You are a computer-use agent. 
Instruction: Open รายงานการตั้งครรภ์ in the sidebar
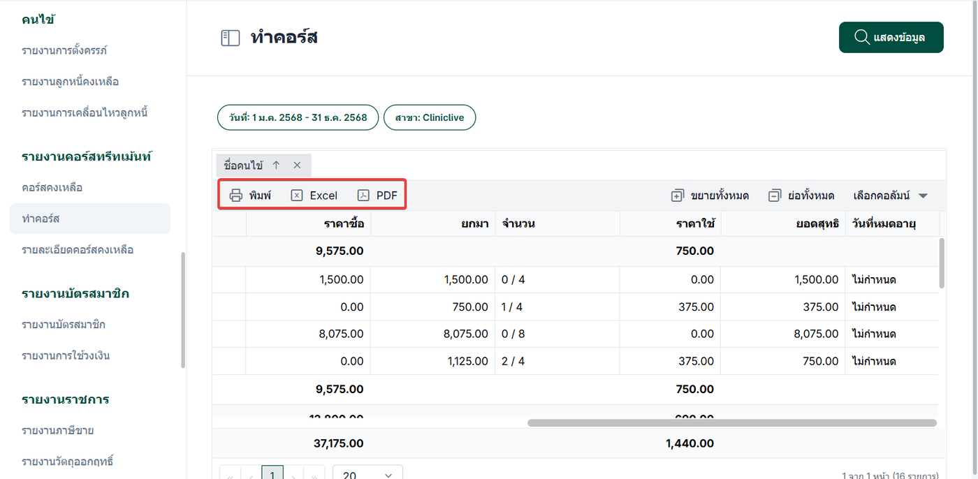(64, 50)
